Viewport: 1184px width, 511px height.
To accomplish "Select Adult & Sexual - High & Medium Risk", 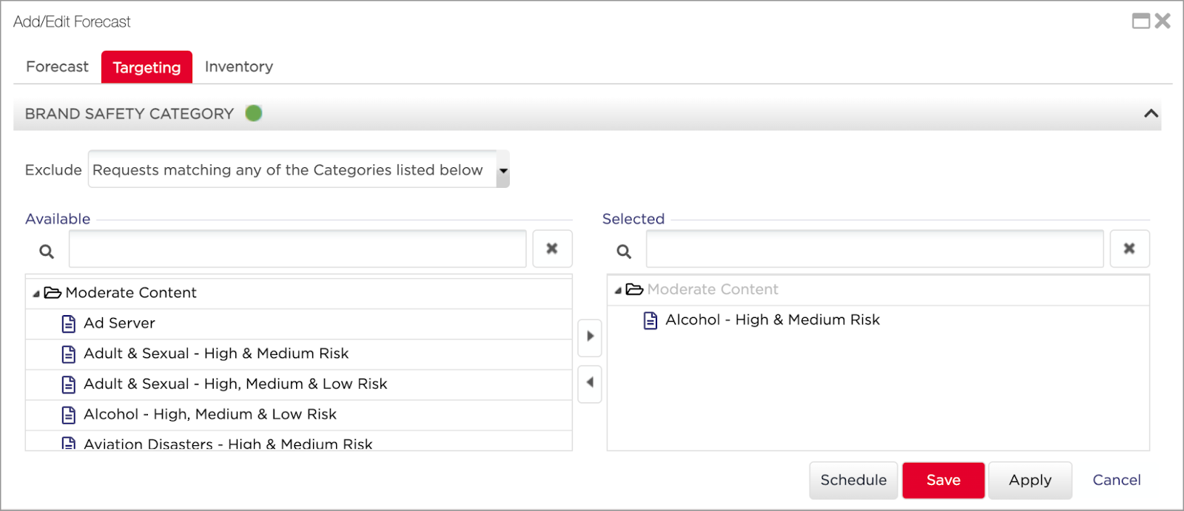I will coord(215,353).
